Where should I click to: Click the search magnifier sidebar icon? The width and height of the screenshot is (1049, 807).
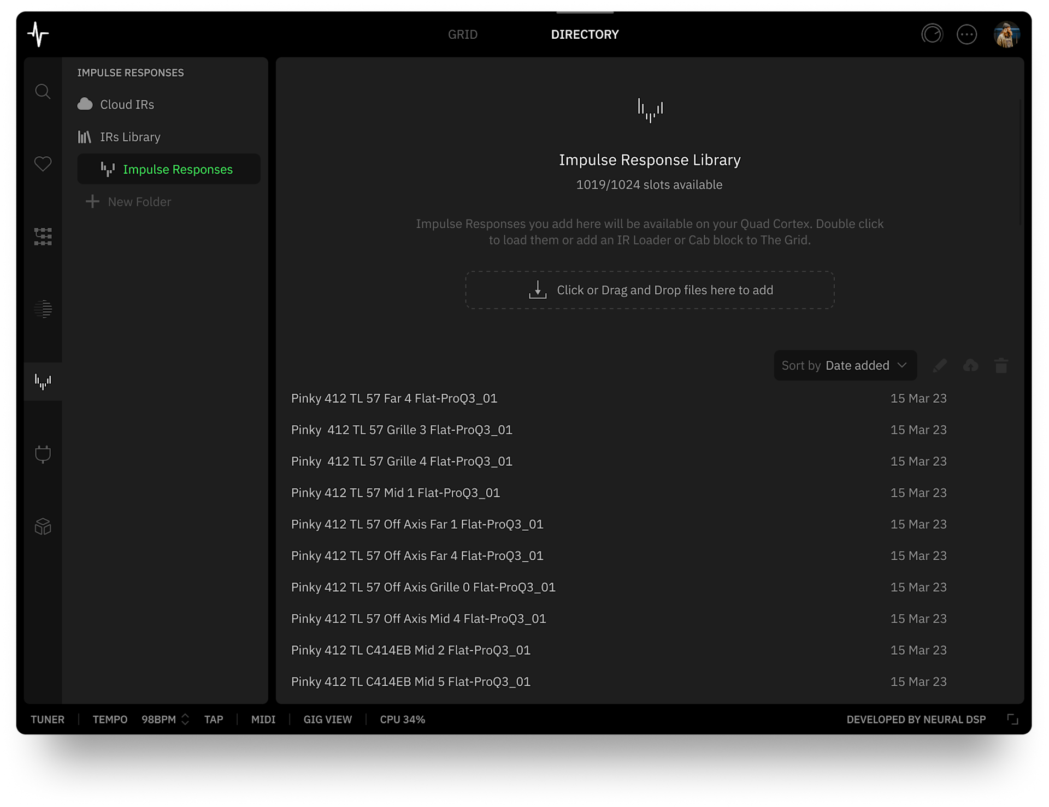(43, 91)
